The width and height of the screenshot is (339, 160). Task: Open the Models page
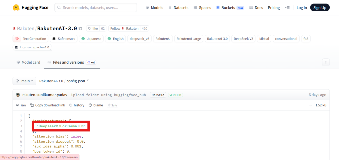154,8
